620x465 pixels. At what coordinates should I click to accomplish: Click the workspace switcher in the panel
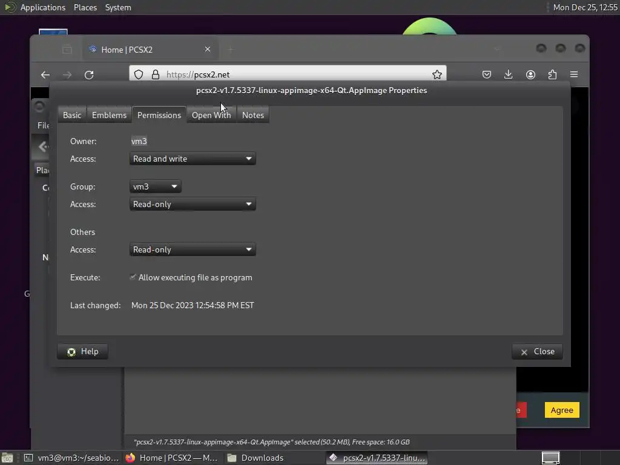[550, 458]
